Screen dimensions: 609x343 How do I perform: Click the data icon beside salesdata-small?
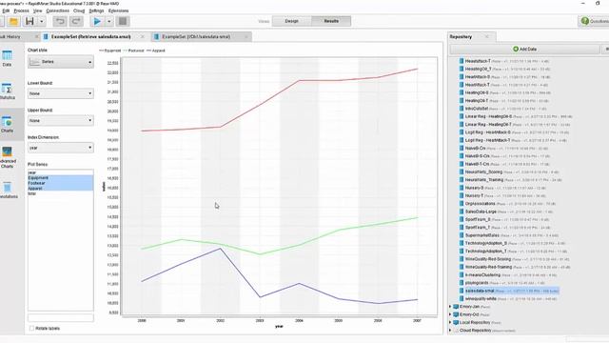[x=462, y=291]
